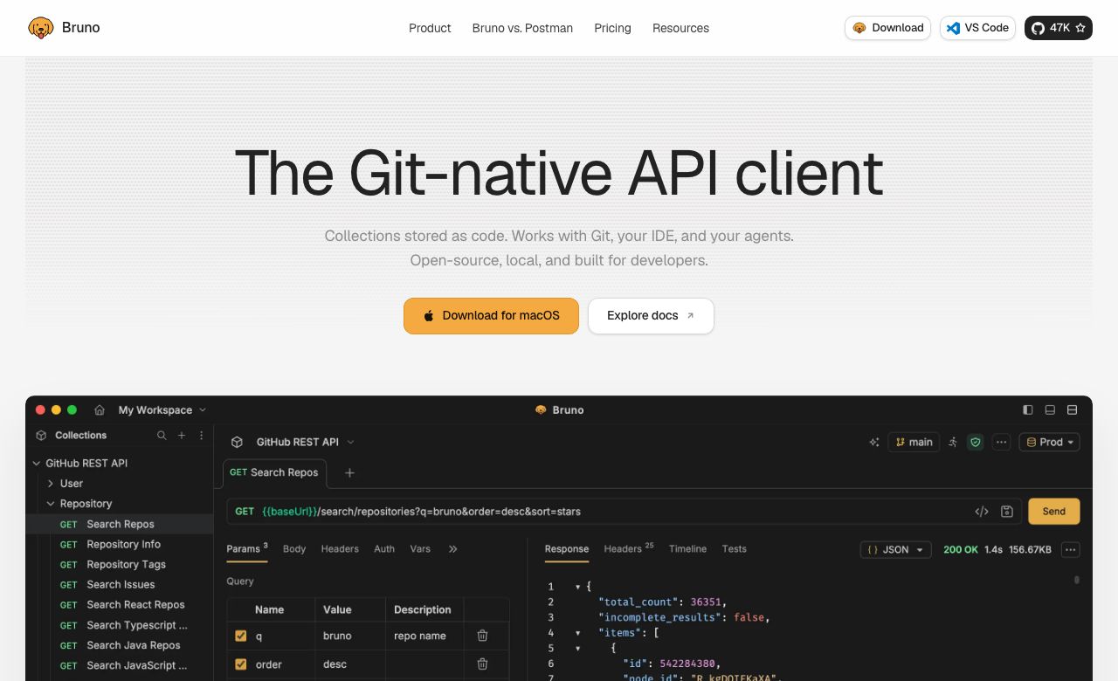Screen dimensions: 1118x681
Task: Click the sparkle AI icon beside main branch
Action: 874,442
